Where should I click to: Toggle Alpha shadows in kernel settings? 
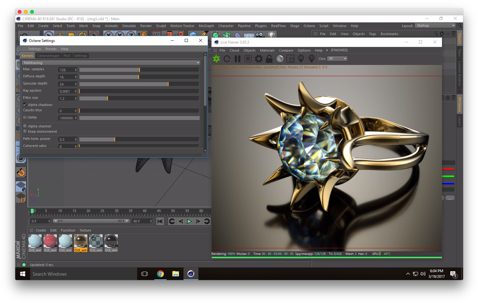point(25,104)
